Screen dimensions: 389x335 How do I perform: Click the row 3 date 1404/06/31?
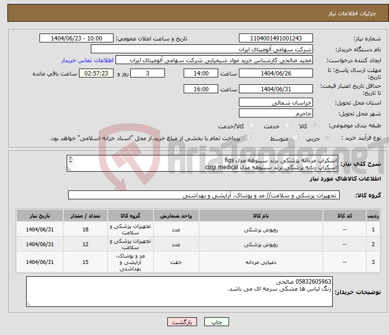click(39, 262)
